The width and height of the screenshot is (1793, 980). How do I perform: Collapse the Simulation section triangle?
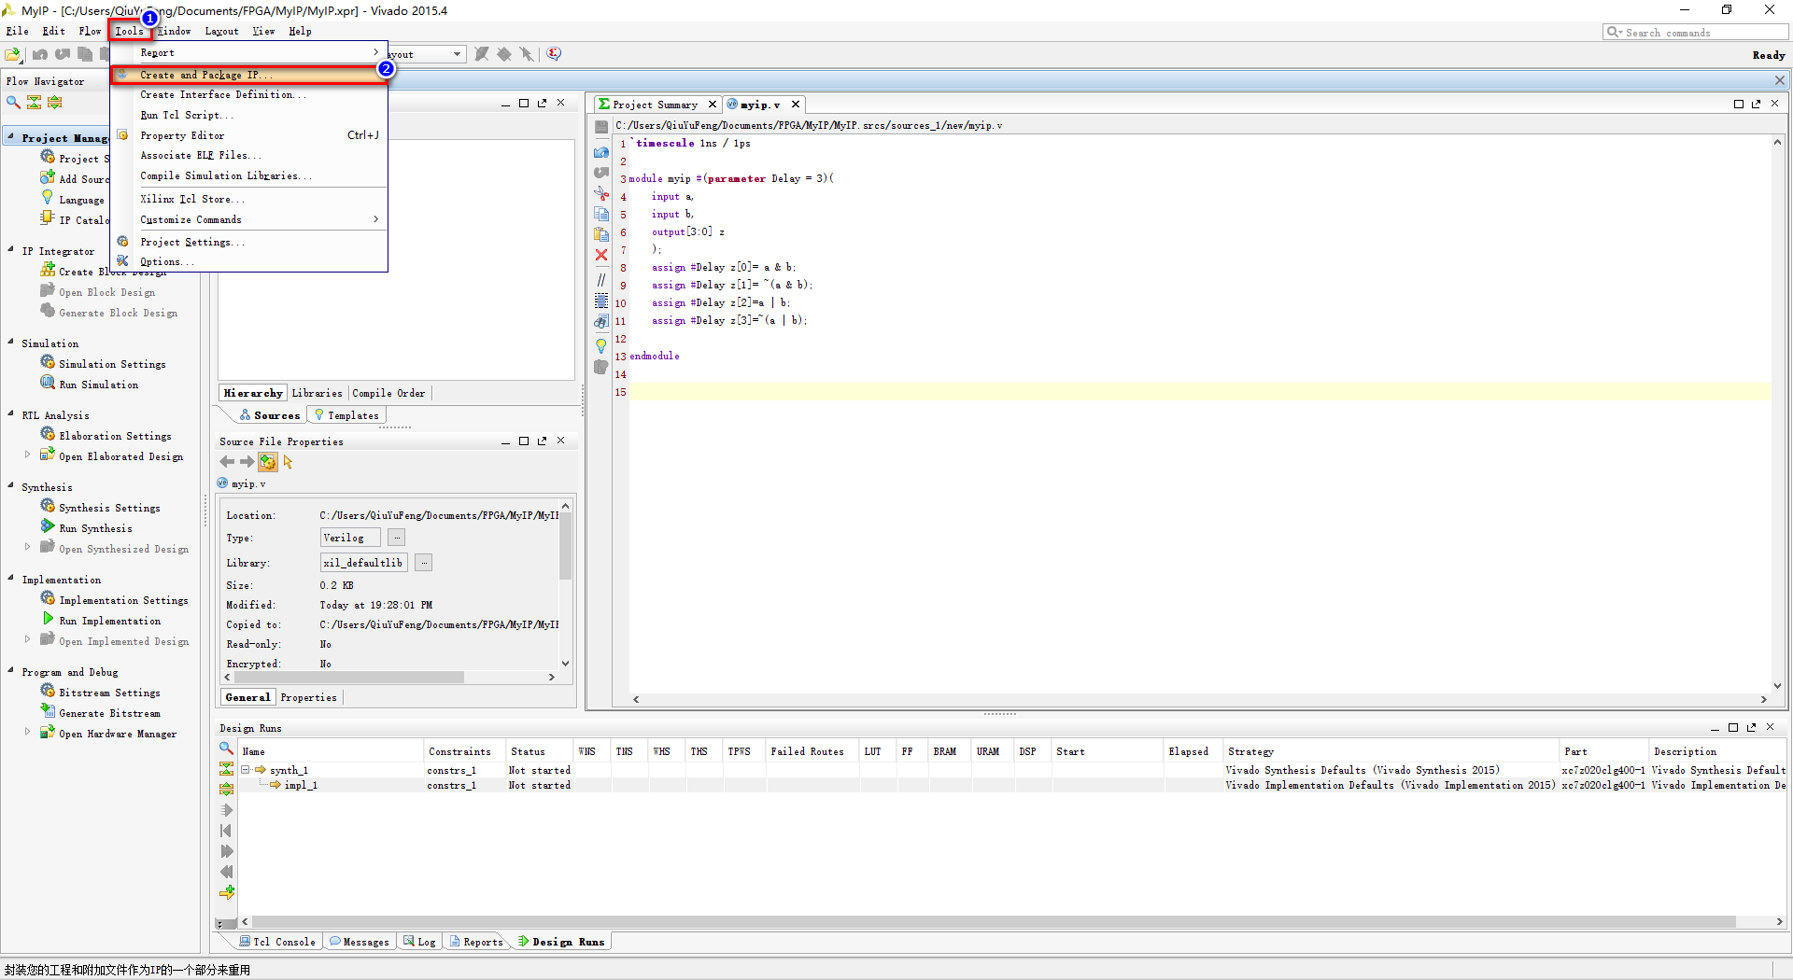click(10, 343)
